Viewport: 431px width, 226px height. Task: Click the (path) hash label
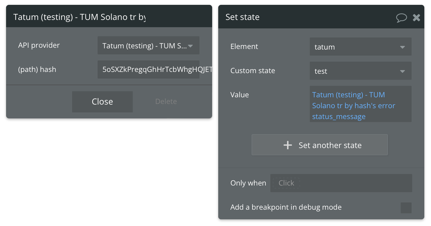point(37,69)
